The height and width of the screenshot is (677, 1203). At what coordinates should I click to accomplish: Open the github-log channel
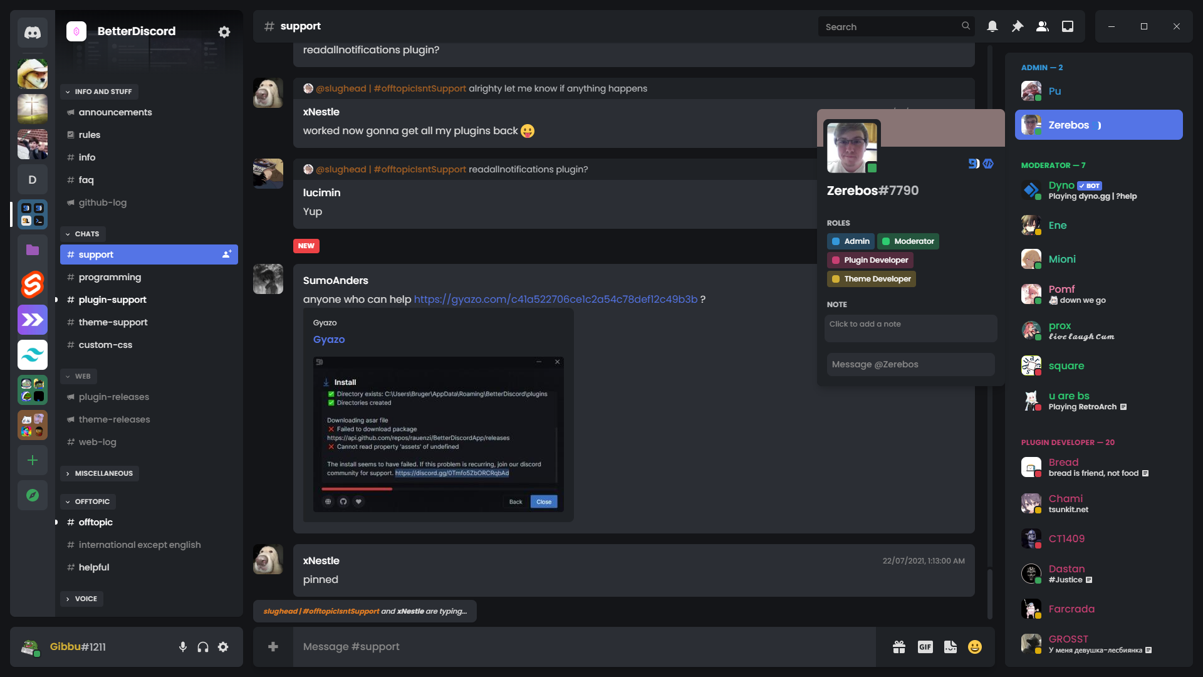click(x=149, y=202)
